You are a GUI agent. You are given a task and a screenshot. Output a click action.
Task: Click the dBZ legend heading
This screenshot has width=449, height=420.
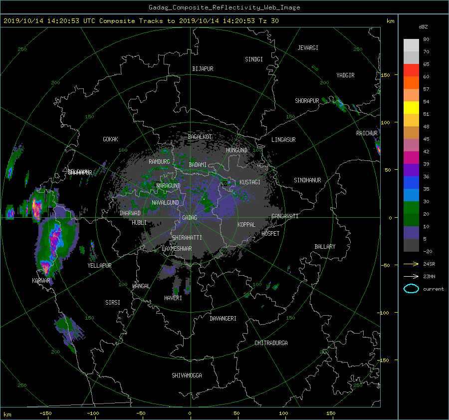423,27
